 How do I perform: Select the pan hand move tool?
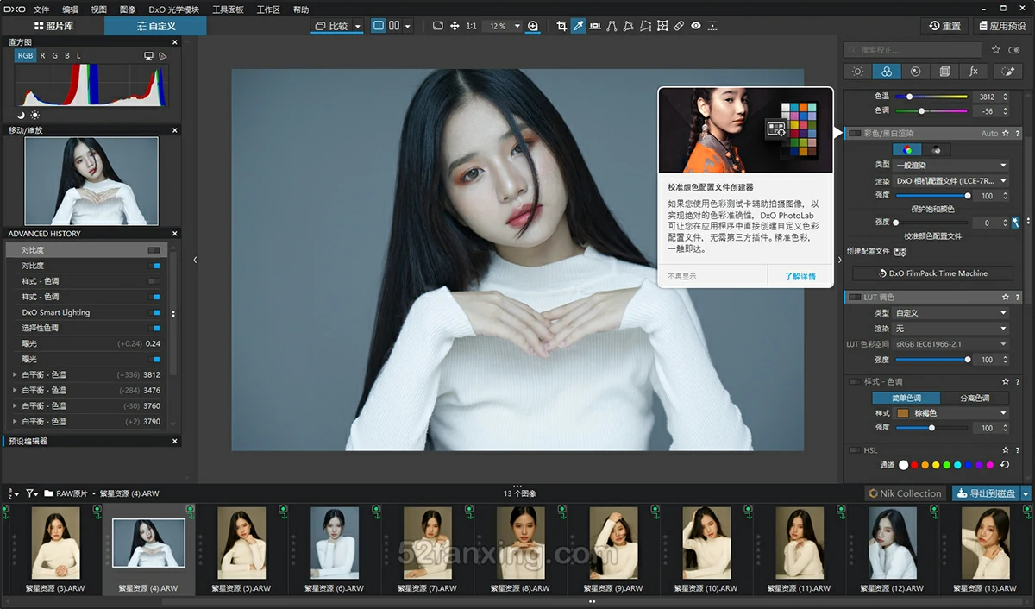(x=455, y=26)
